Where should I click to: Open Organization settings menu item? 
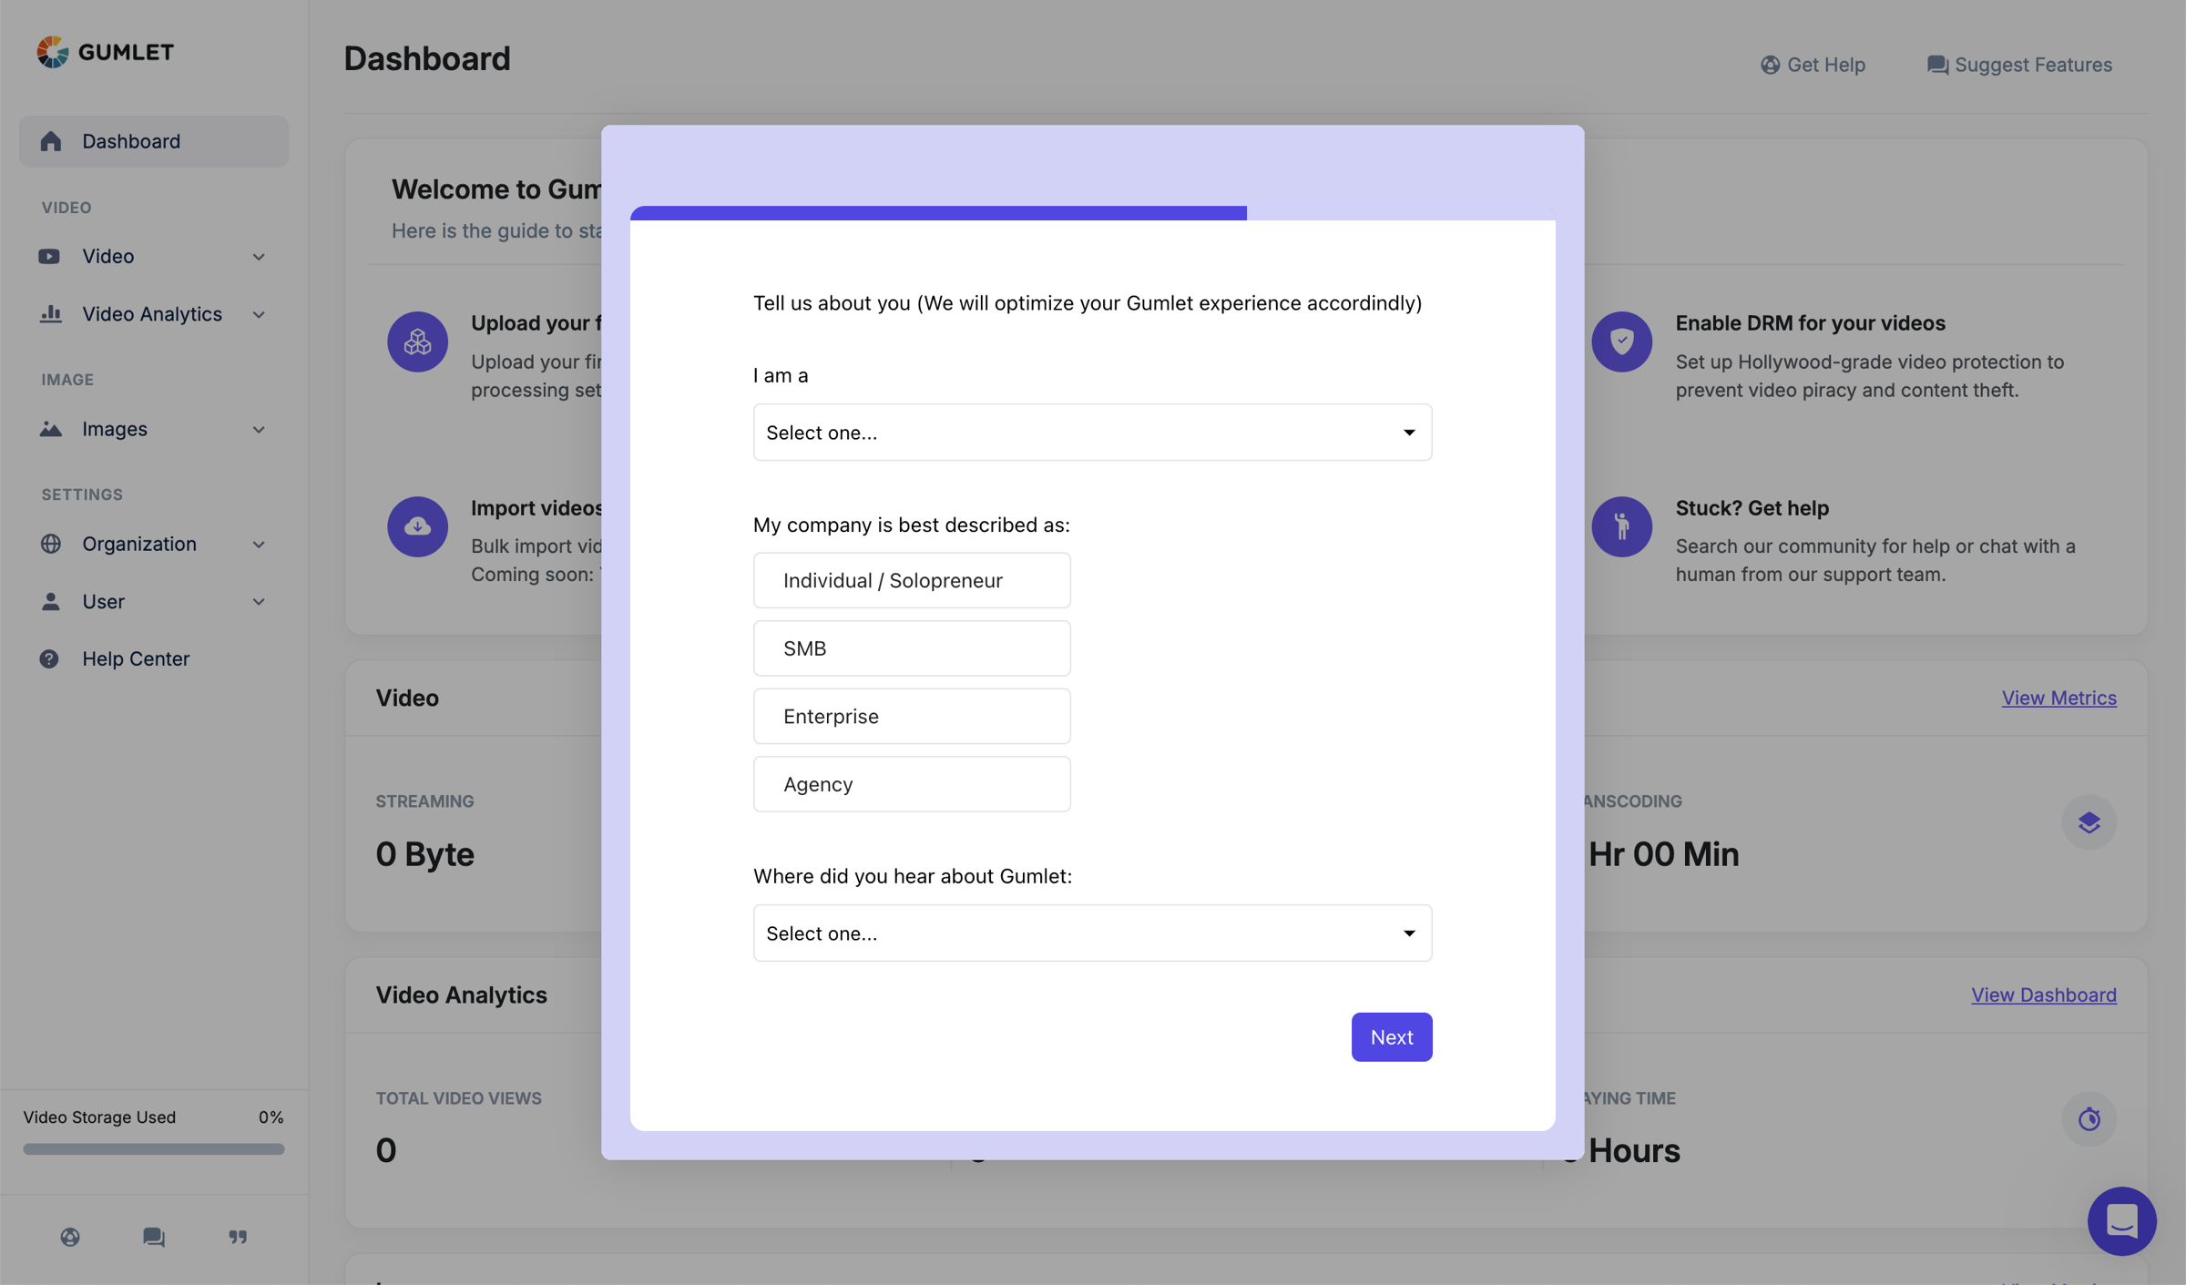(154, 544)
